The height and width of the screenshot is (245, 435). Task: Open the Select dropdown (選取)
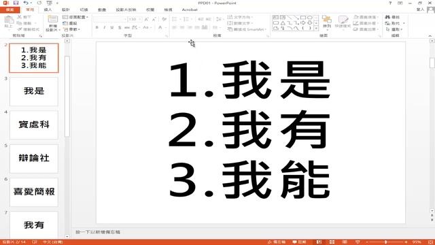394,29
